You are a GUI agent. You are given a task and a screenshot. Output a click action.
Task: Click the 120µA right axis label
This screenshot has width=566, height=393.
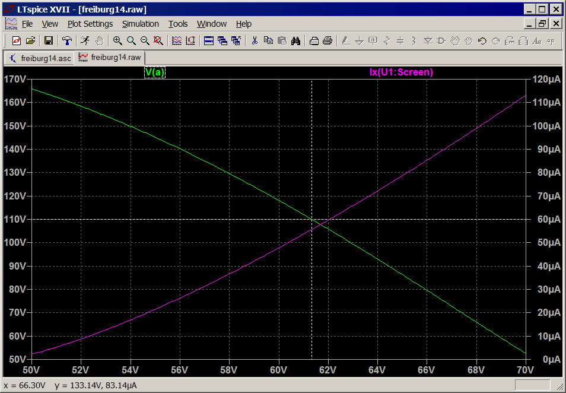click(546, 79)
